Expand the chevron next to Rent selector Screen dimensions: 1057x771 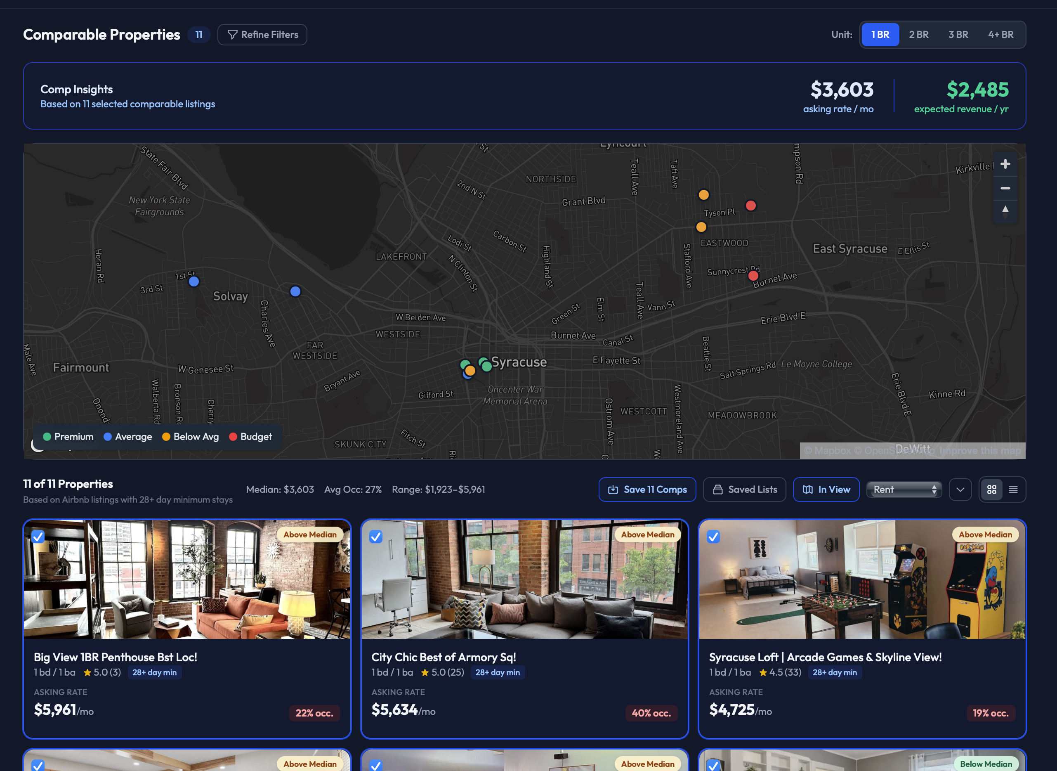tap(960, 490)
